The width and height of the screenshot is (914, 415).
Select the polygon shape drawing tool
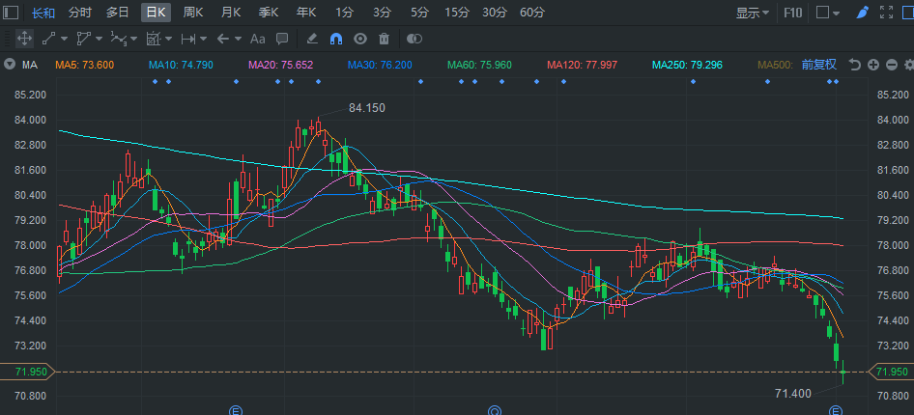click(83, 39)
